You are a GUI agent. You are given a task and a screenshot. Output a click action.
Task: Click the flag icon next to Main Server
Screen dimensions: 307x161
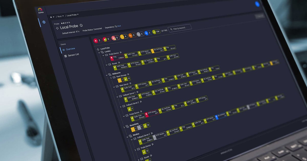[x=130, y=84]
